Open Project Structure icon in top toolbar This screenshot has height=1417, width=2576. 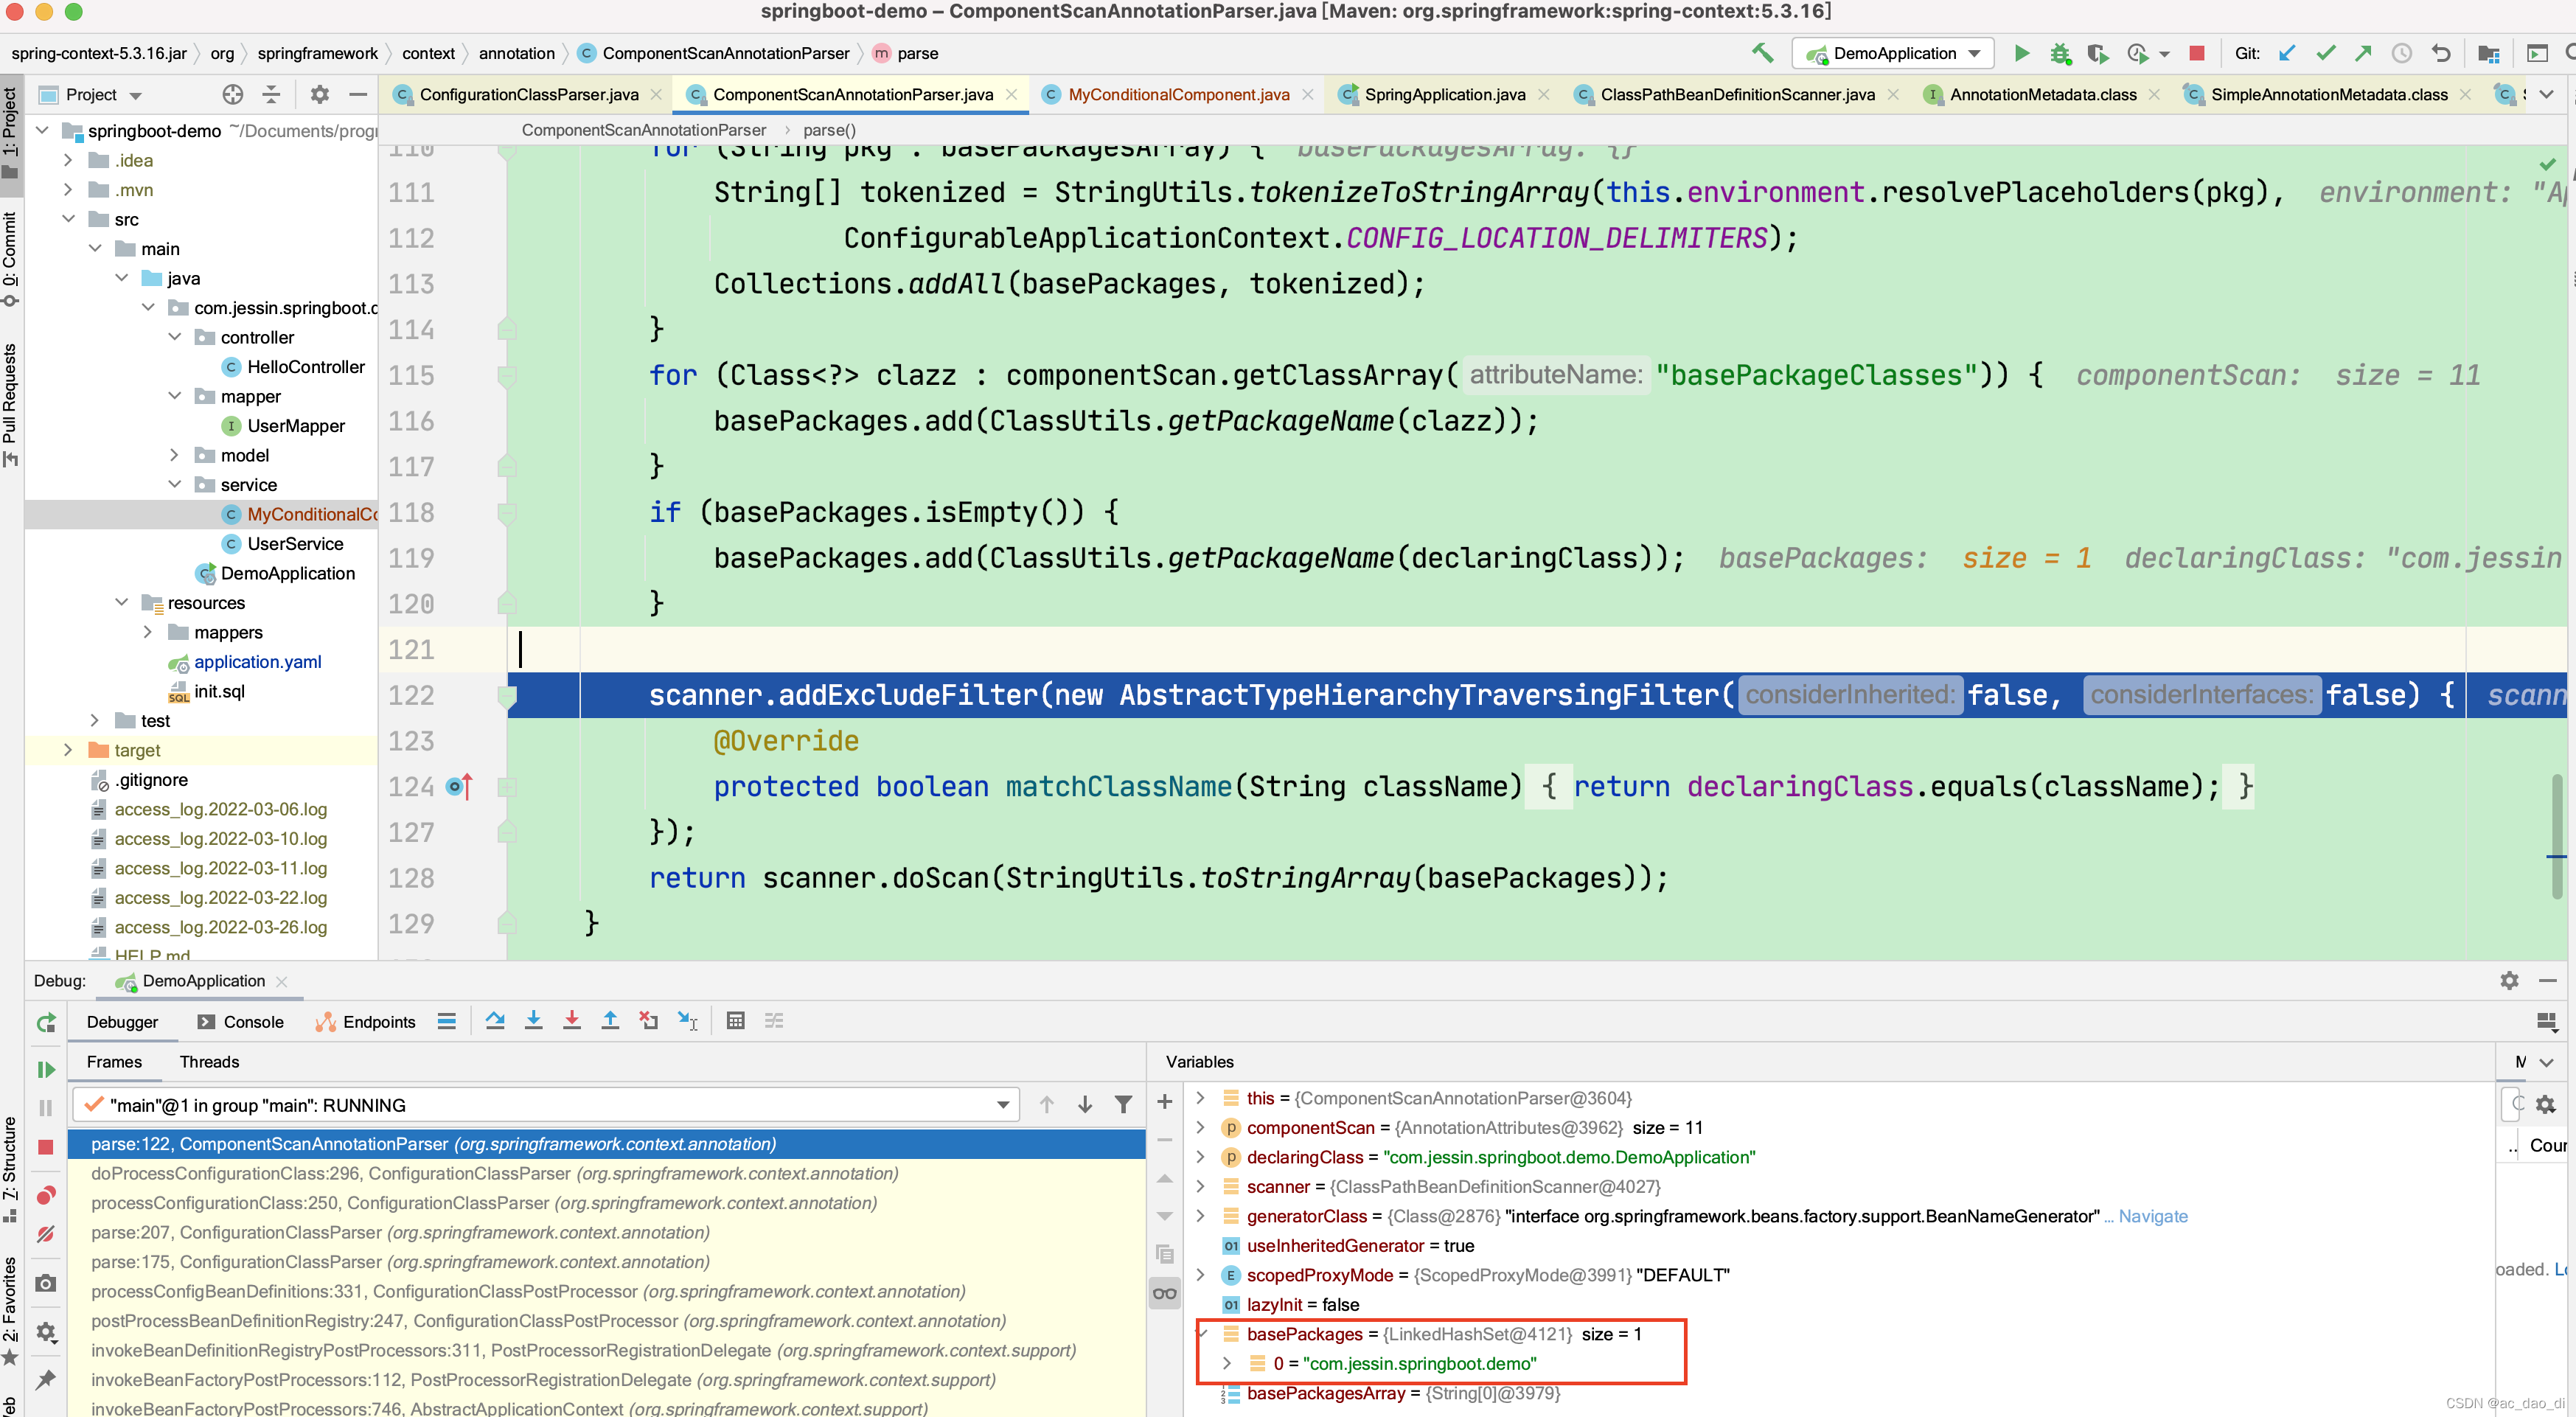pyautogui.click(x=2489, y=53)
